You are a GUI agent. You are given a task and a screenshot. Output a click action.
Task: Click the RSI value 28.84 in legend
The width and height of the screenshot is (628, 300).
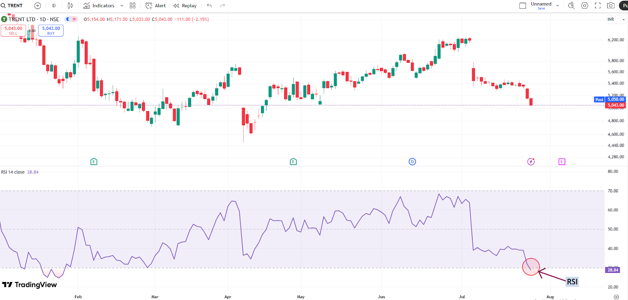(33, 172)
